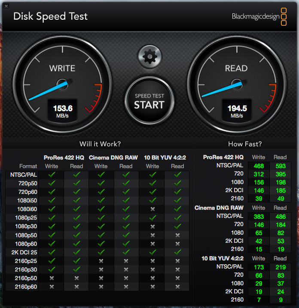This screenshot has height=308, width=299.
Task: Click ProRes 2K DCI read value 185
Action: point(281,190)
